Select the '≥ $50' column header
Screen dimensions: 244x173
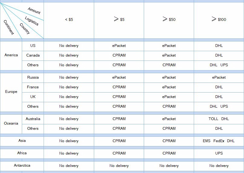point(169,20)
